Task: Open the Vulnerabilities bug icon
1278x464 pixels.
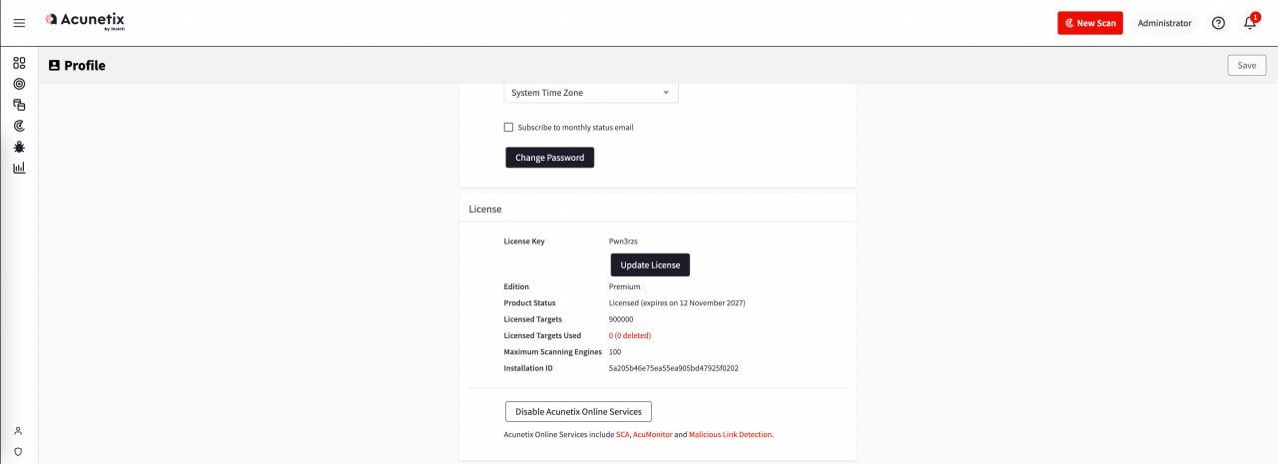Action: [x=19, y=147]
